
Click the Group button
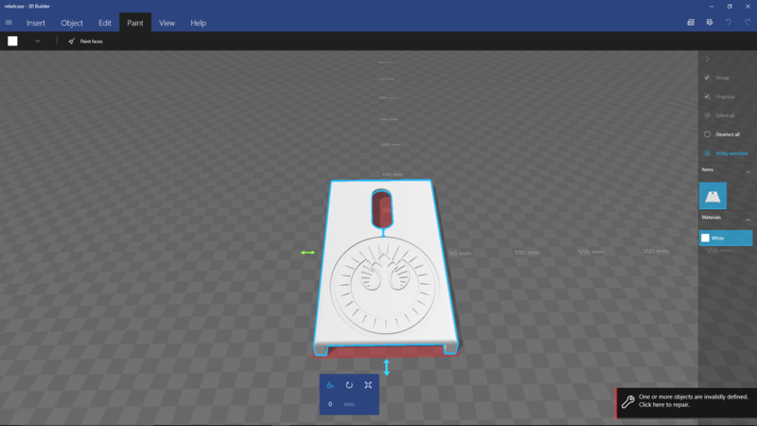click(x=716, y=78)
